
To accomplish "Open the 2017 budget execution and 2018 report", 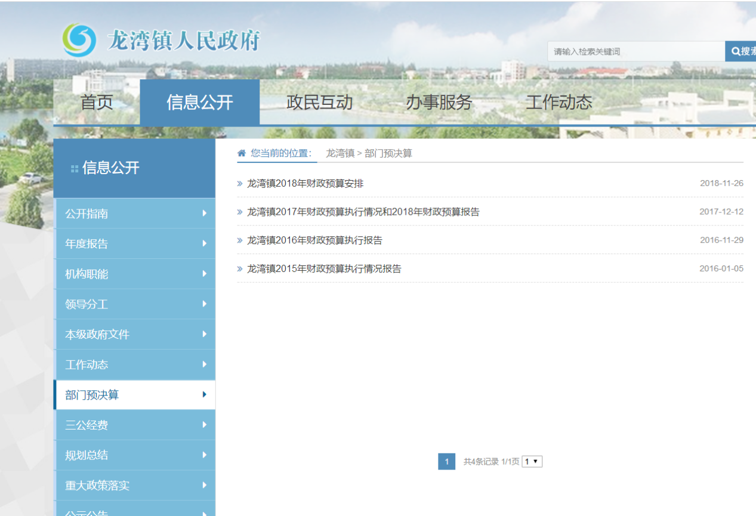I will point(363,212).
